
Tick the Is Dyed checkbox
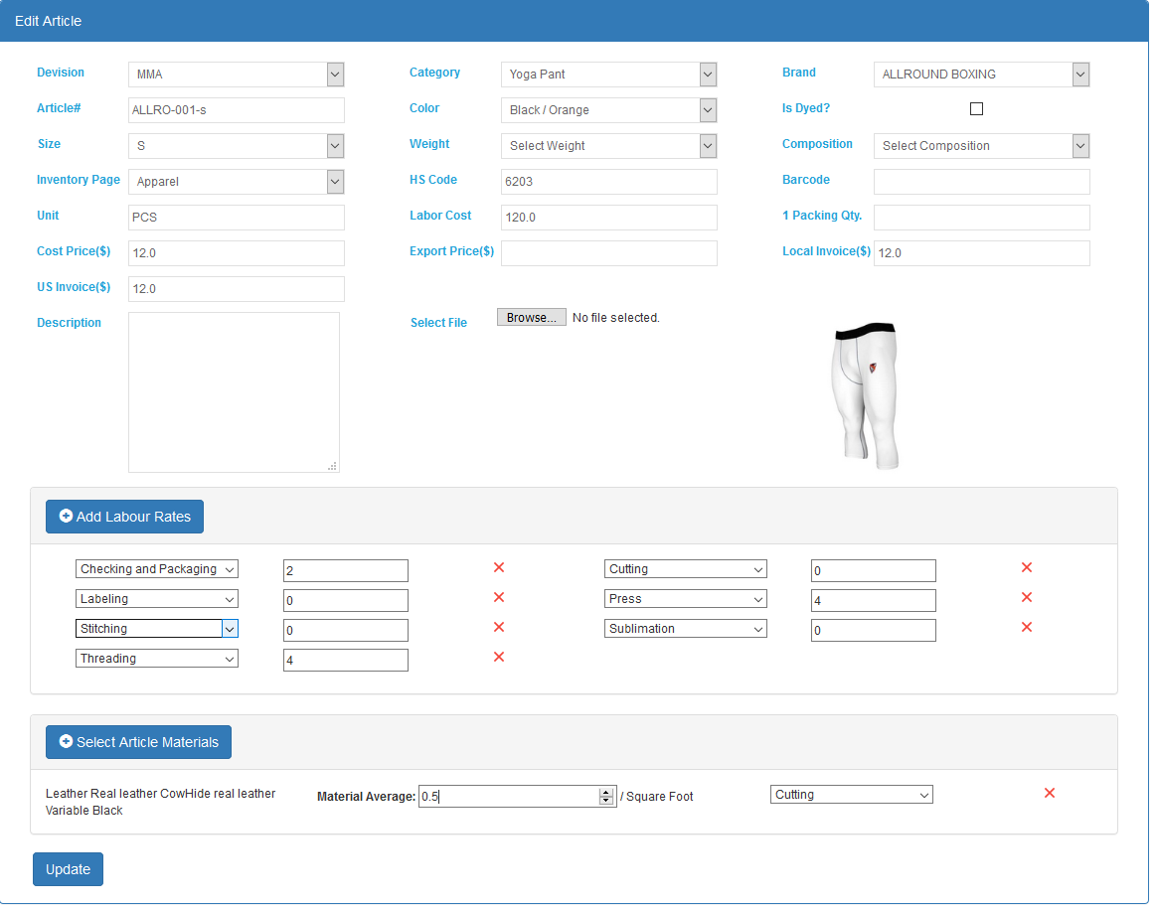[x=976, y=109]
